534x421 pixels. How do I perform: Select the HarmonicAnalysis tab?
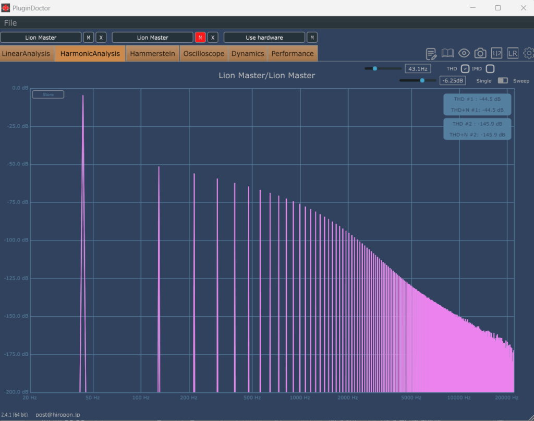click(x=90, y=54)
